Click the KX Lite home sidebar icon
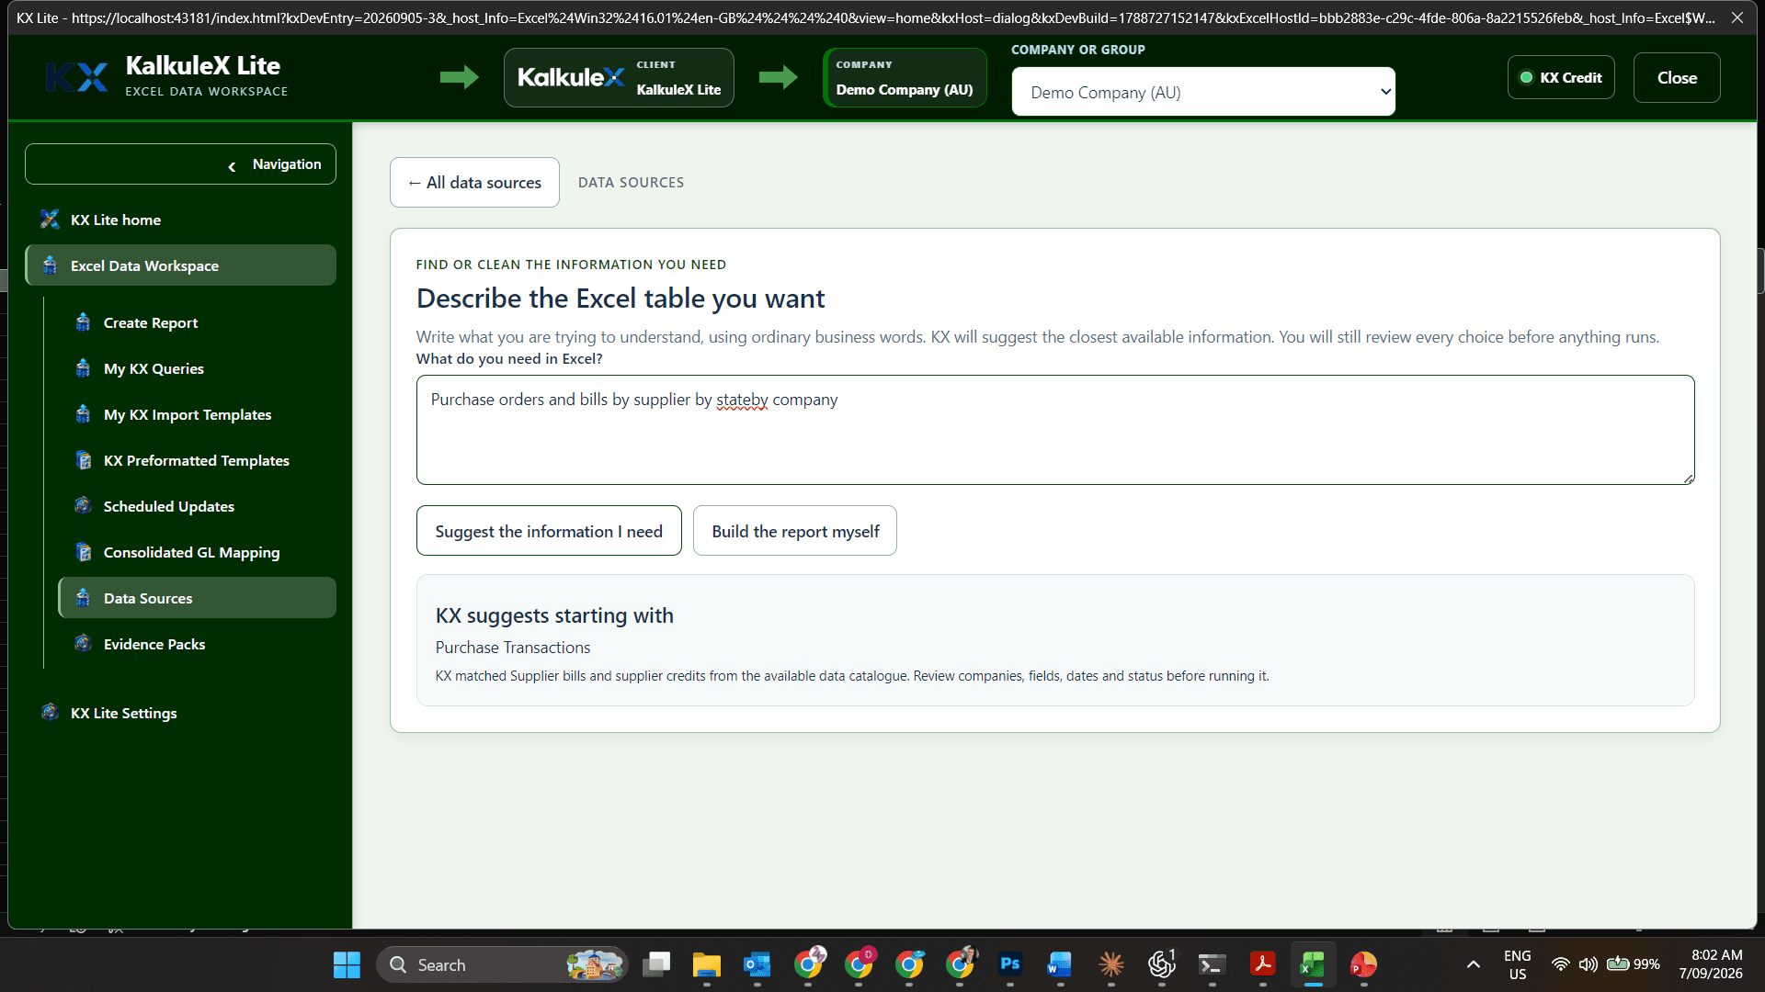The image size is (1765, 992). coord(50,220)
